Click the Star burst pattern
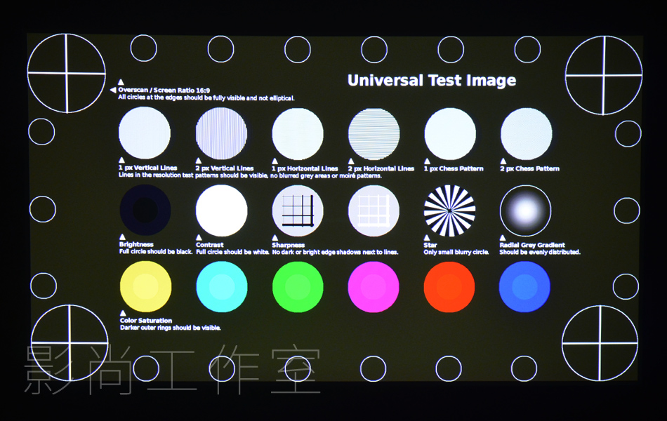This screenshot has height=421, width=667. click(449, 210)
